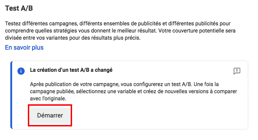Click the words Une fois la at line end
Screen dimensions: 258x140
coord(206,84)
